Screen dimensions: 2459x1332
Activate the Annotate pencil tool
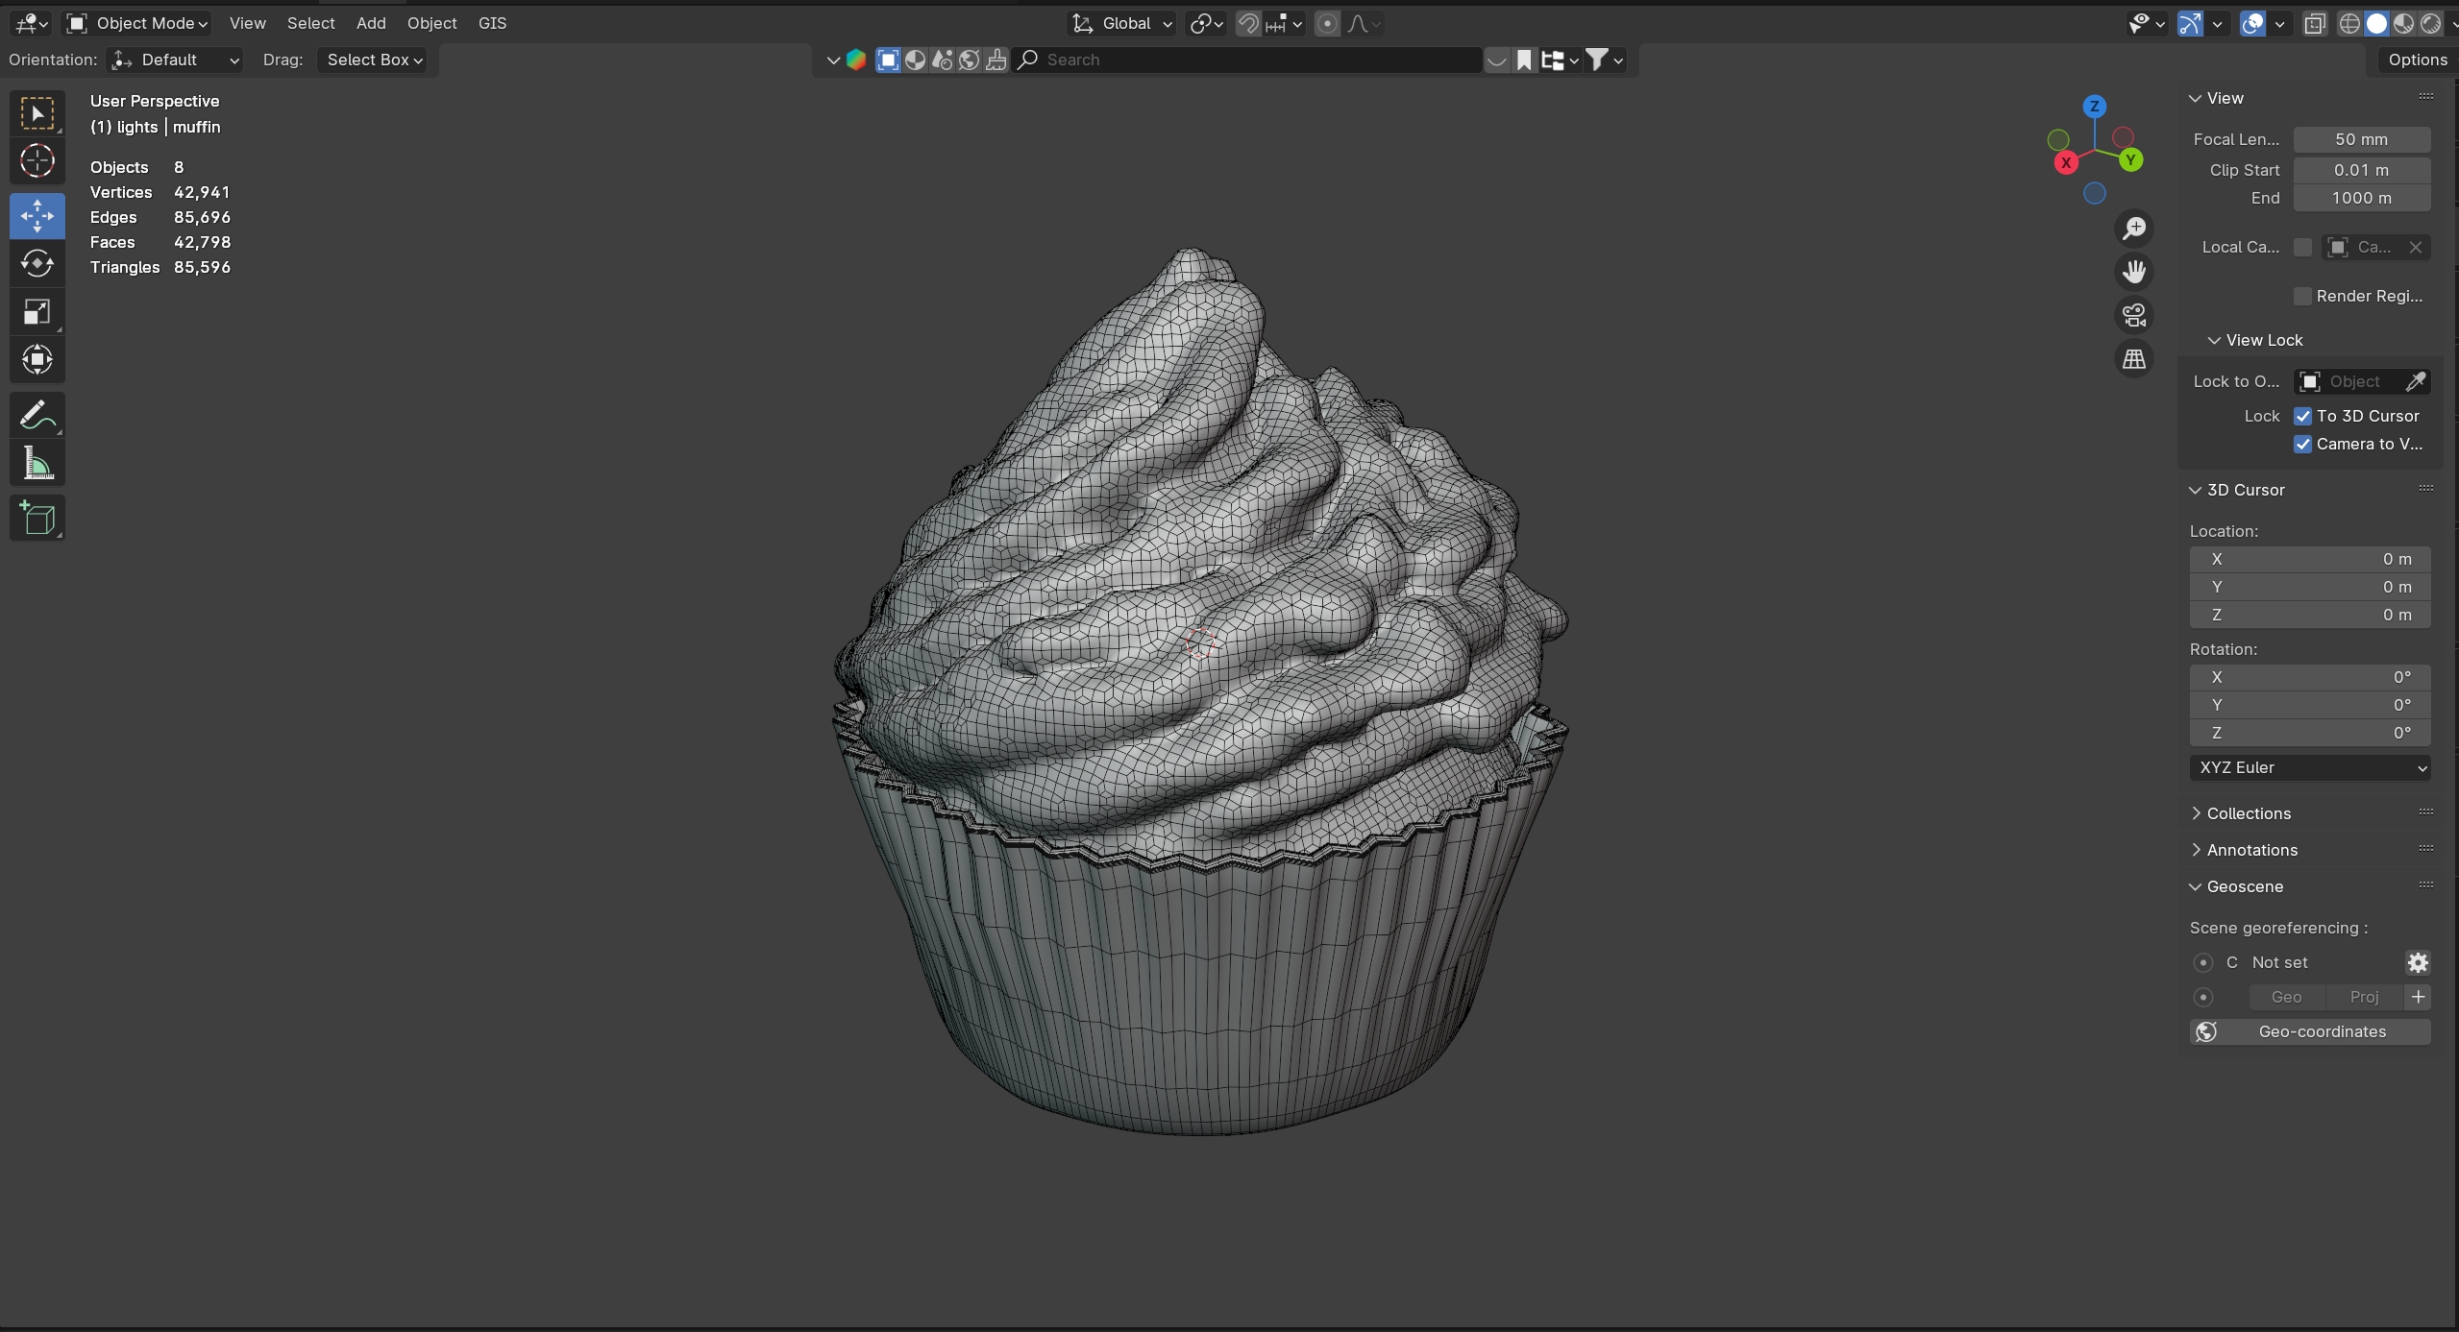[37, 416]
